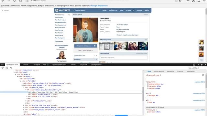Toggle the max-width property checkbox

148,86
